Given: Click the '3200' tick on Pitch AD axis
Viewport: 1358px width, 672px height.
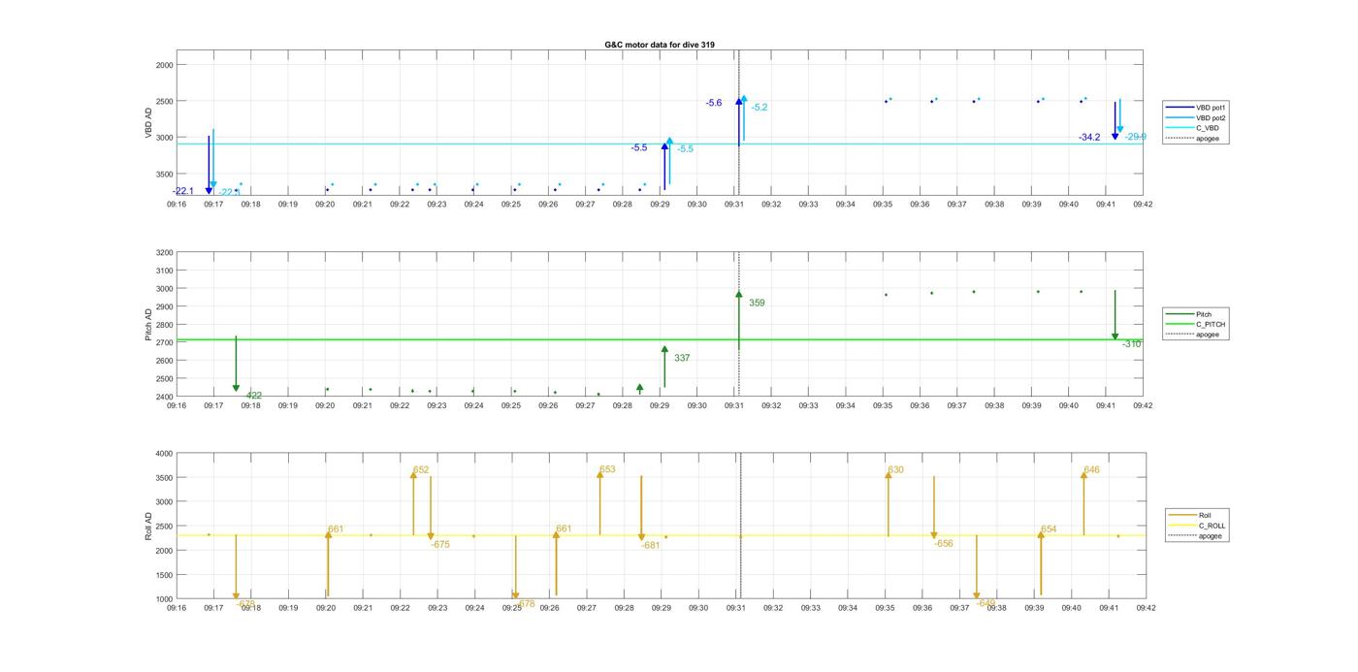Looking at the screenshot, I should point(162,253).
